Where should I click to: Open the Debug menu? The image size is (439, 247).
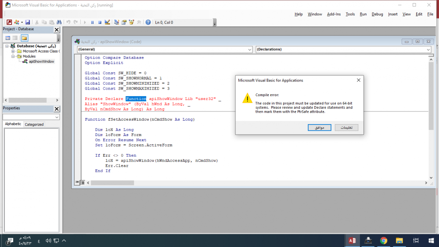pyautogui.click(x=377, y=14)
